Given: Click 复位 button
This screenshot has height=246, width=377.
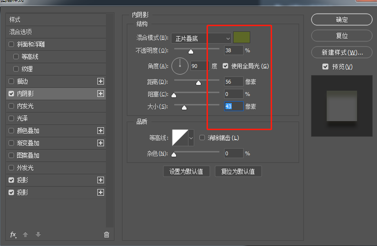Looking at the screenshot, I should tap(342, 36).
